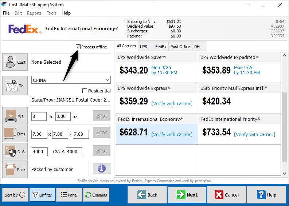
Task: Open the CHINA country dropdown
Action: (71, 80)
